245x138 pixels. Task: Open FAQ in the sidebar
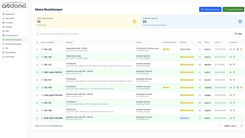pos(14,31)
